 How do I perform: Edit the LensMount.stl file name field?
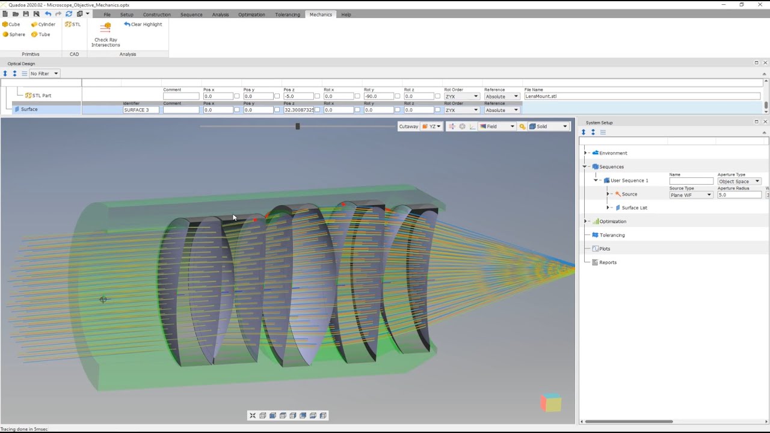642,96
